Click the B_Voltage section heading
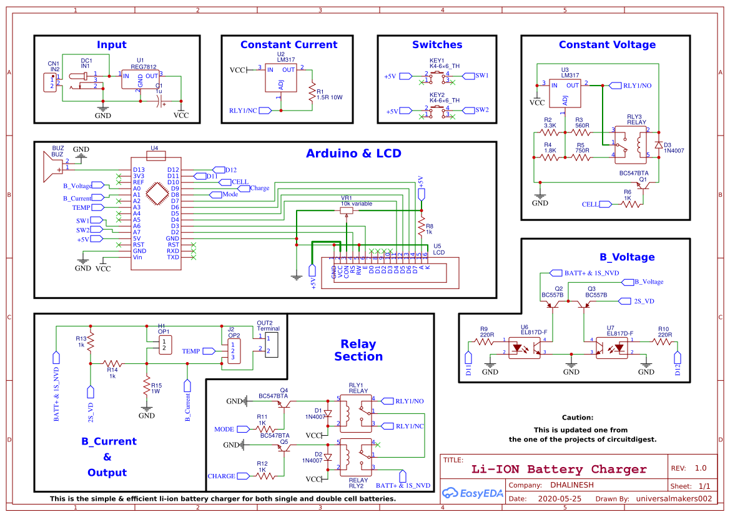The image size is (730, 517). point(627,257)
